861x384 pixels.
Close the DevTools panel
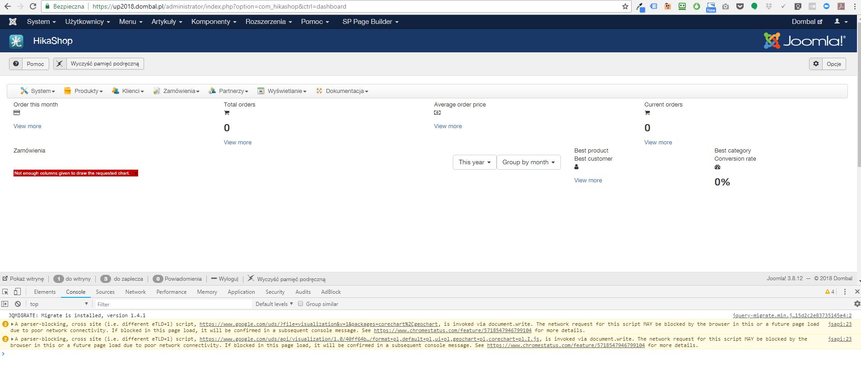click(857, 292)
